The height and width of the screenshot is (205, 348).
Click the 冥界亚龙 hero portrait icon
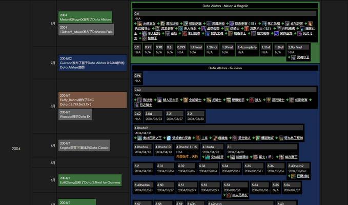click(x=277, y=33)
